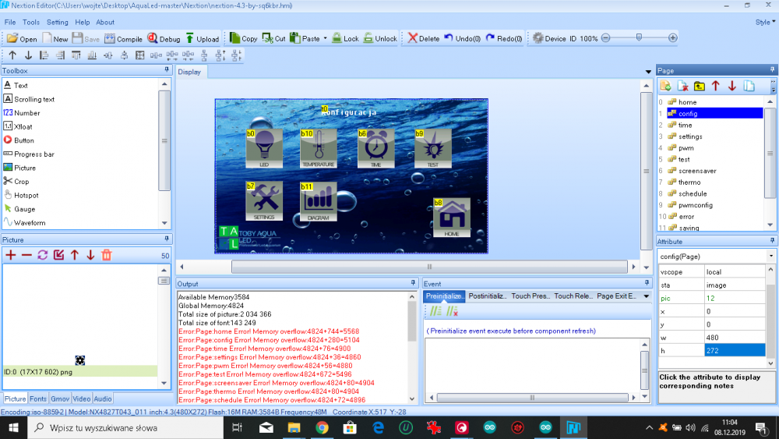Open Device settings gear

(537, 38)
